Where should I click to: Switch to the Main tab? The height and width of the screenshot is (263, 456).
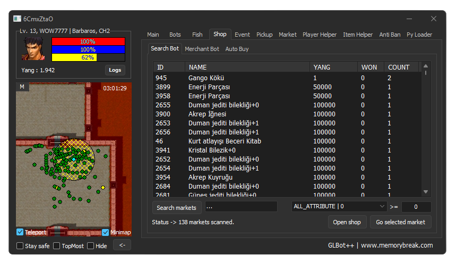[x=153, y=35]
